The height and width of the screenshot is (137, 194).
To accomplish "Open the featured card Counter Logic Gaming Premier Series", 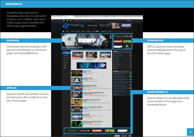I will [91, 56].
